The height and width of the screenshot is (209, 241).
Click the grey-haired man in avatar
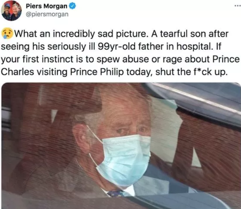(x=16, y=11)
